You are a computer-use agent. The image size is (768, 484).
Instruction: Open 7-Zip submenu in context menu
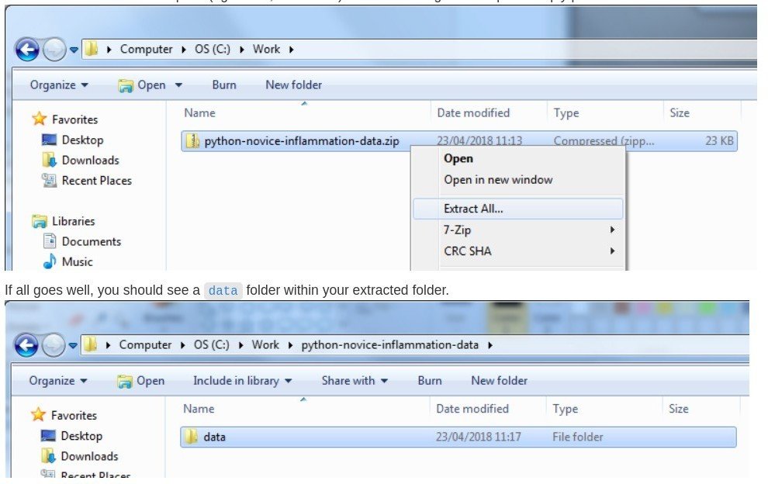pos(518,230)
